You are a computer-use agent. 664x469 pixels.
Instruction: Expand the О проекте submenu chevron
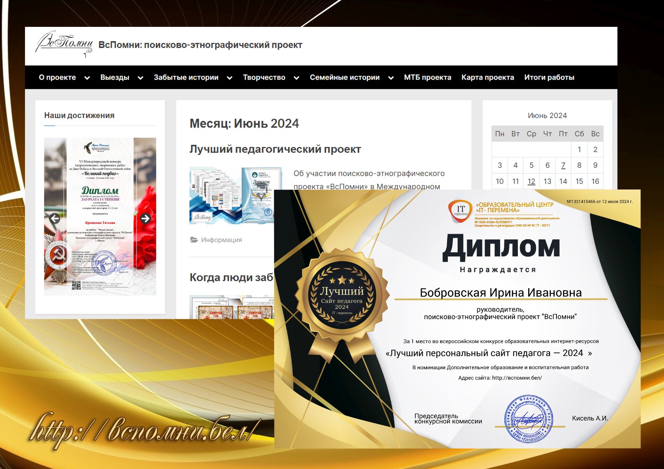pyautogui.click(x=87, y=78)
